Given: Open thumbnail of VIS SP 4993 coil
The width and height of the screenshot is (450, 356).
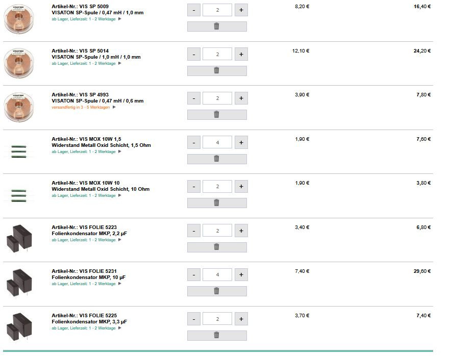Looking at the screenshot, I should point(19,107).
